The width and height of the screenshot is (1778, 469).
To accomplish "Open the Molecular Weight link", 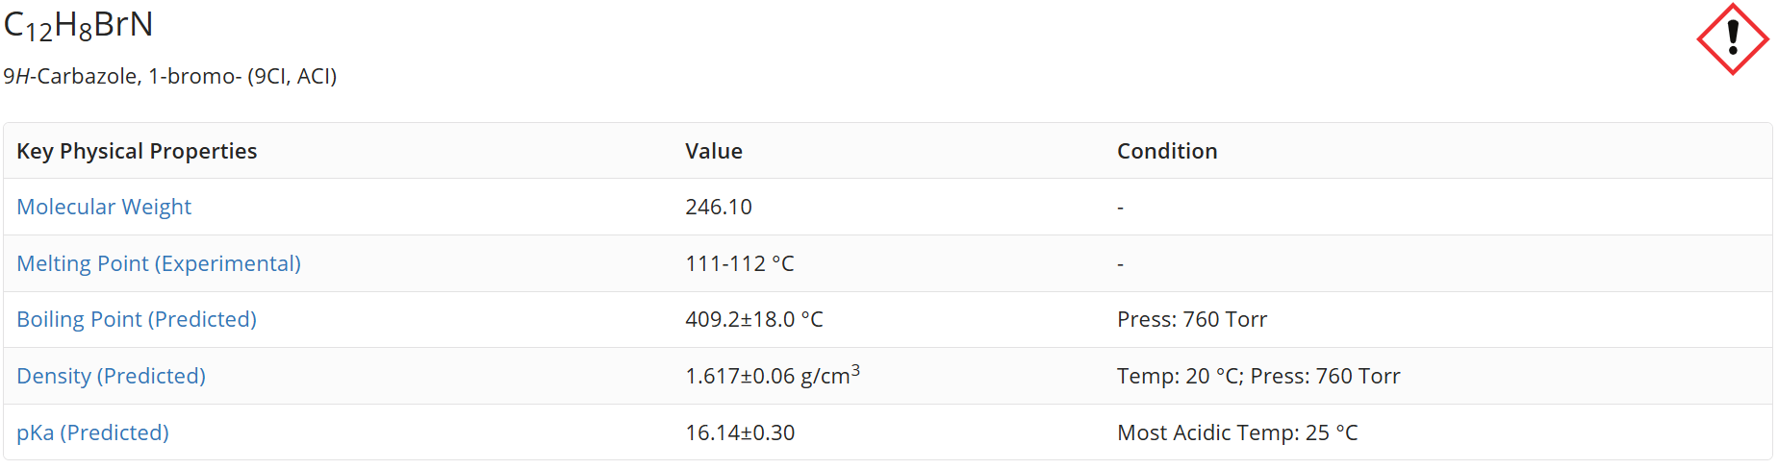I will coord(104,207).
